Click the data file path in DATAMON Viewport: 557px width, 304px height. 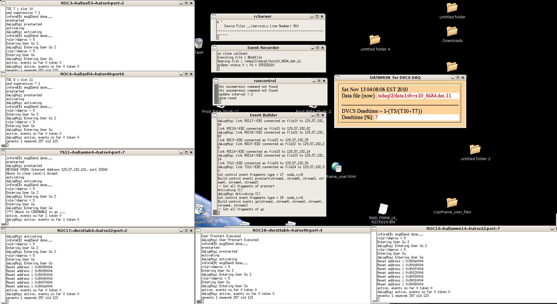click(x=418, y=96)
